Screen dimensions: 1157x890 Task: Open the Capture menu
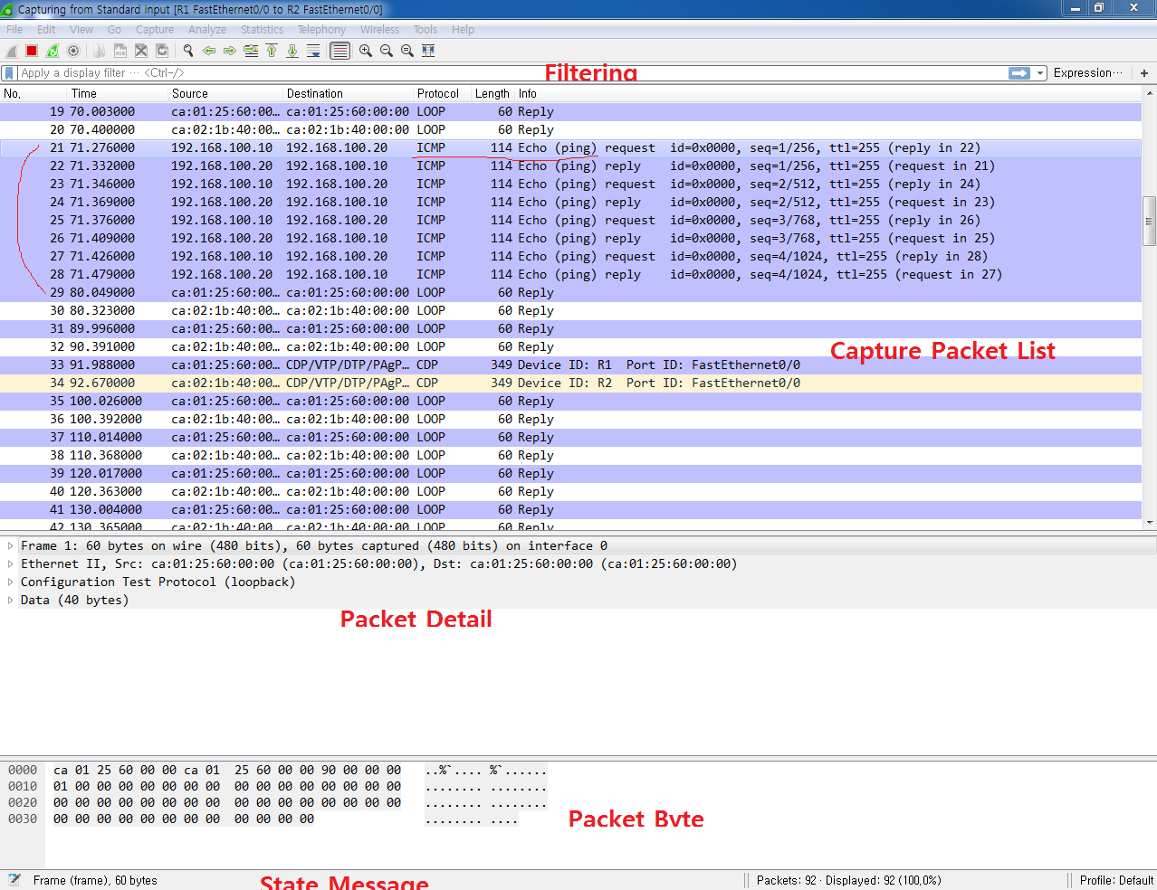155,30
